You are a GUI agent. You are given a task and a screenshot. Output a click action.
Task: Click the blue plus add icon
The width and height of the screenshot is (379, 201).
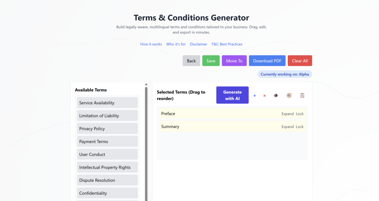(255, 96)
